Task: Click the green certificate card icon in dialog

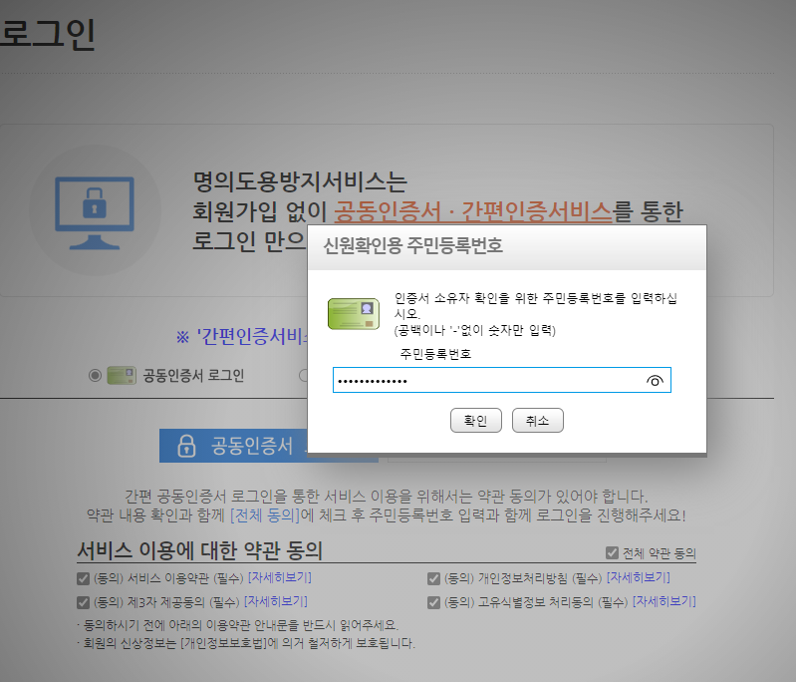Action: 354,313
